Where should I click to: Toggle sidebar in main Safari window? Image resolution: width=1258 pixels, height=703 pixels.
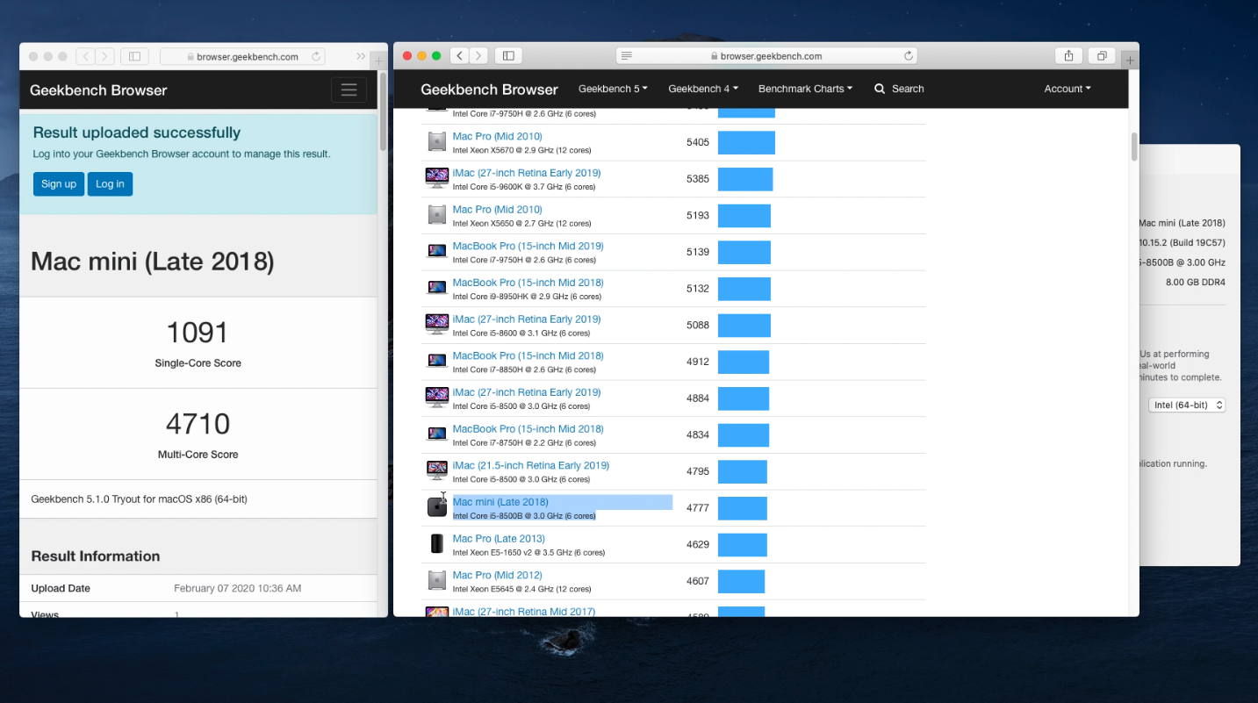pyautogui.click(x=508, y=56)
